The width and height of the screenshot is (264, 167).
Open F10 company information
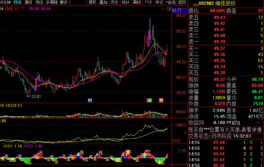[x=148, y=2]
